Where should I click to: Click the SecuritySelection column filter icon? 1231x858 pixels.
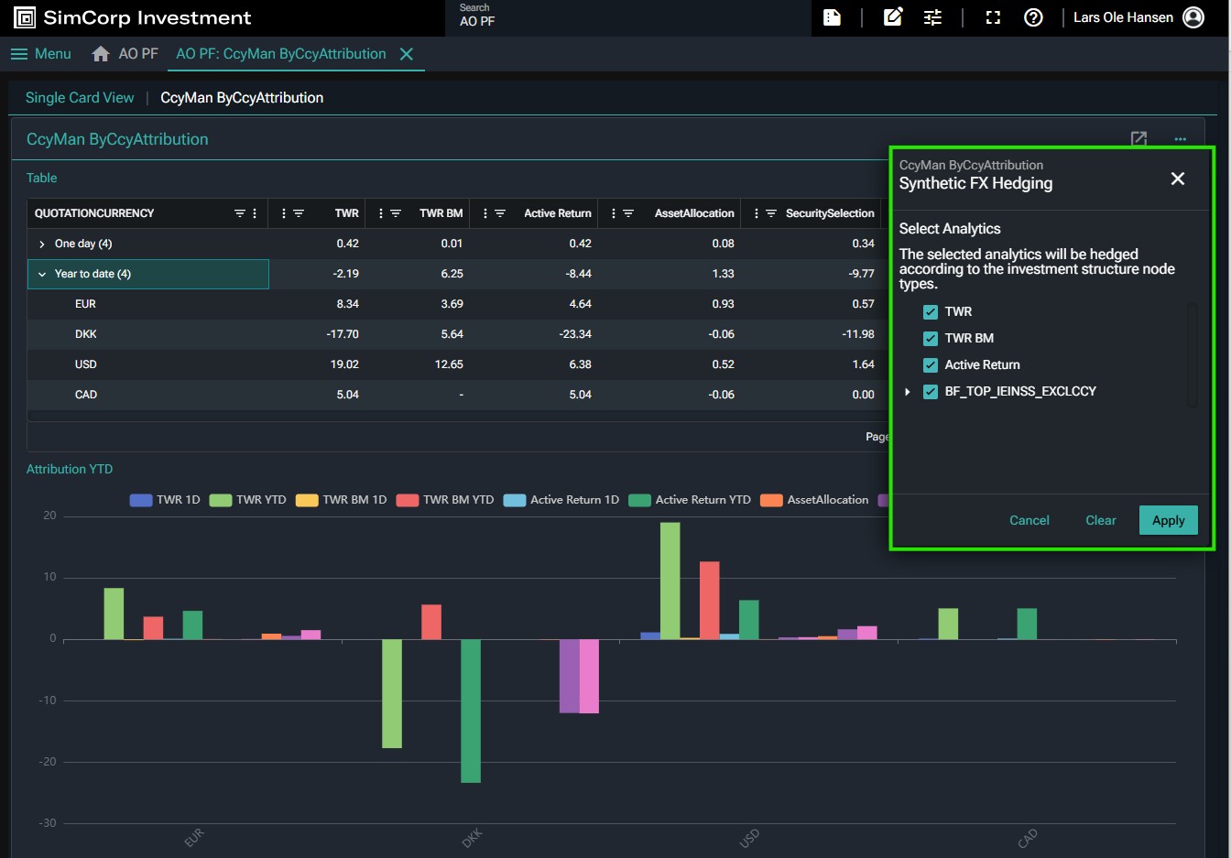click(x=771, y=213)
